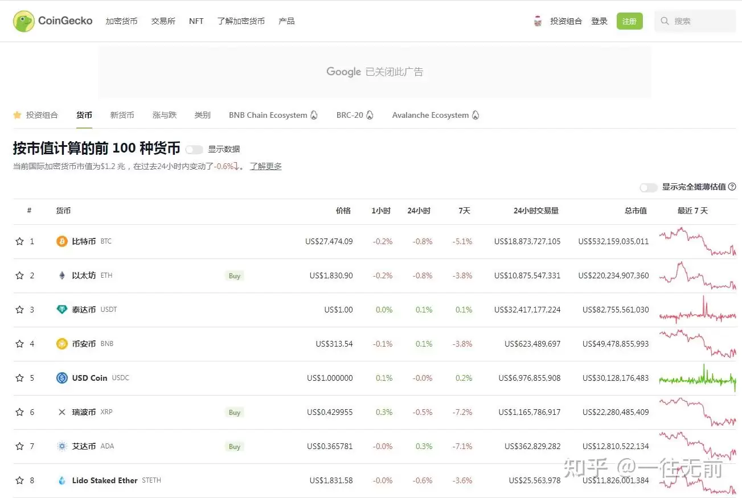The image size is (742, 498).
Task: Click the help icon next to 显示完全摊薄估值
Action: click(732, 187)
